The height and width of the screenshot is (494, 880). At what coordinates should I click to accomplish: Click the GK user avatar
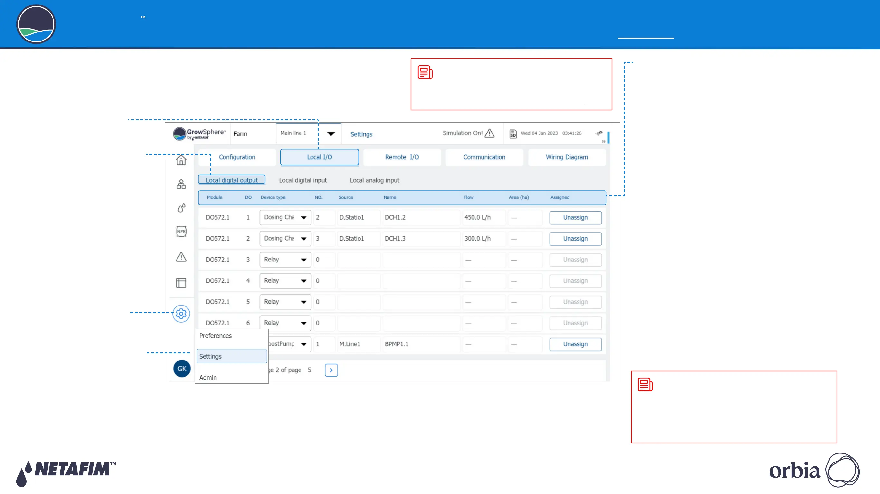pyautogui.click(x=182, y=369)
